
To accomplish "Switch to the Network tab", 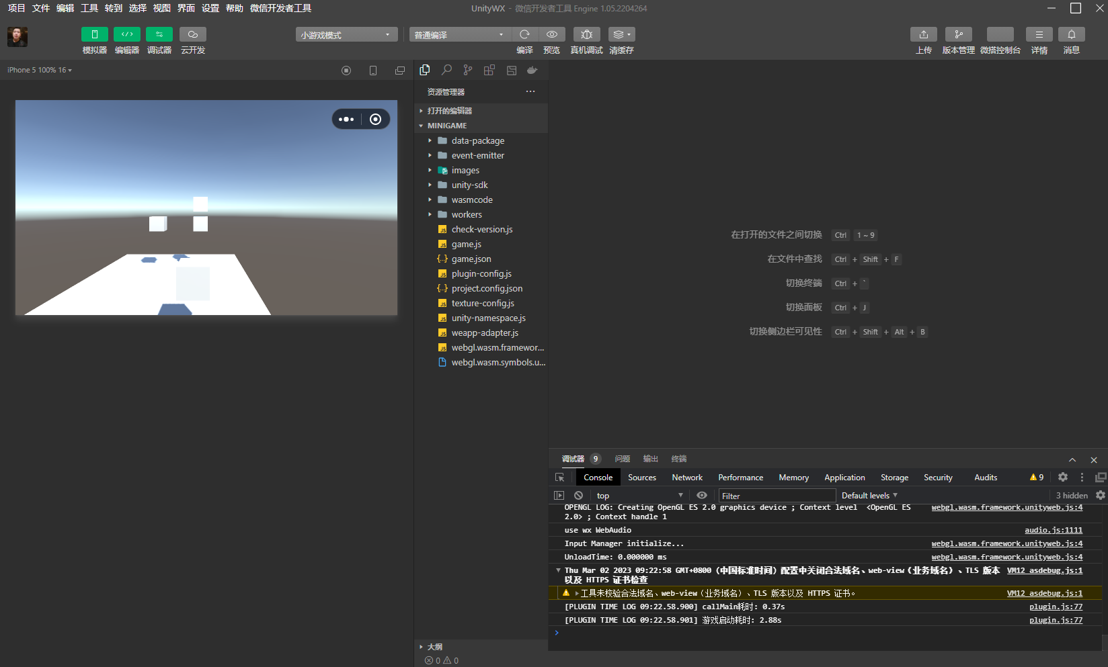I will (687, 478).
